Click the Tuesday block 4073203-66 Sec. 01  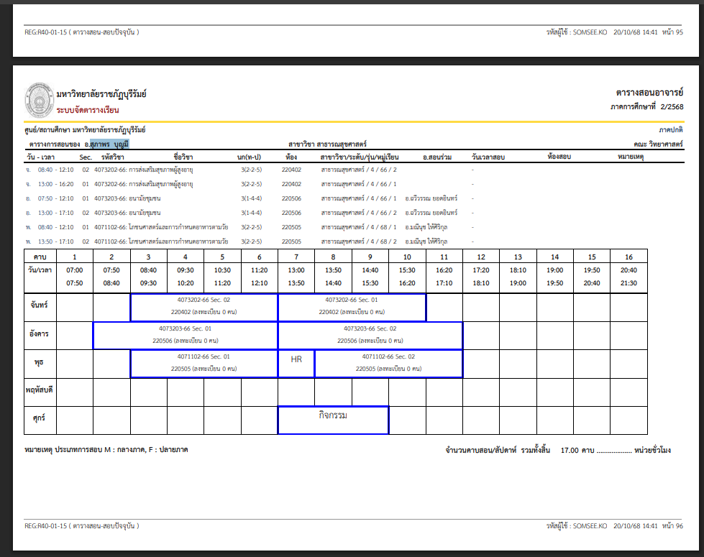pos(186,336)
